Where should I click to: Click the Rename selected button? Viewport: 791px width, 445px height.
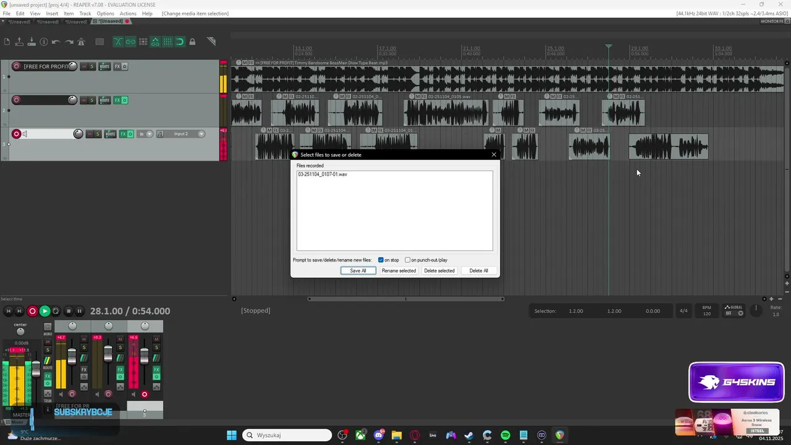point(399,271)
